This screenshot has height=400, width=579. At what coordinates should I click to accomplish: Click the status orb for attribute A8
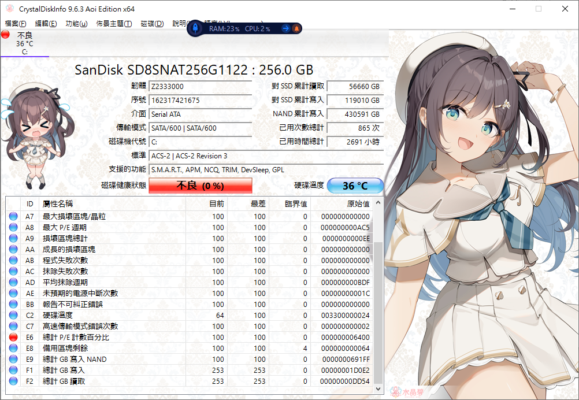click(13, 228)
